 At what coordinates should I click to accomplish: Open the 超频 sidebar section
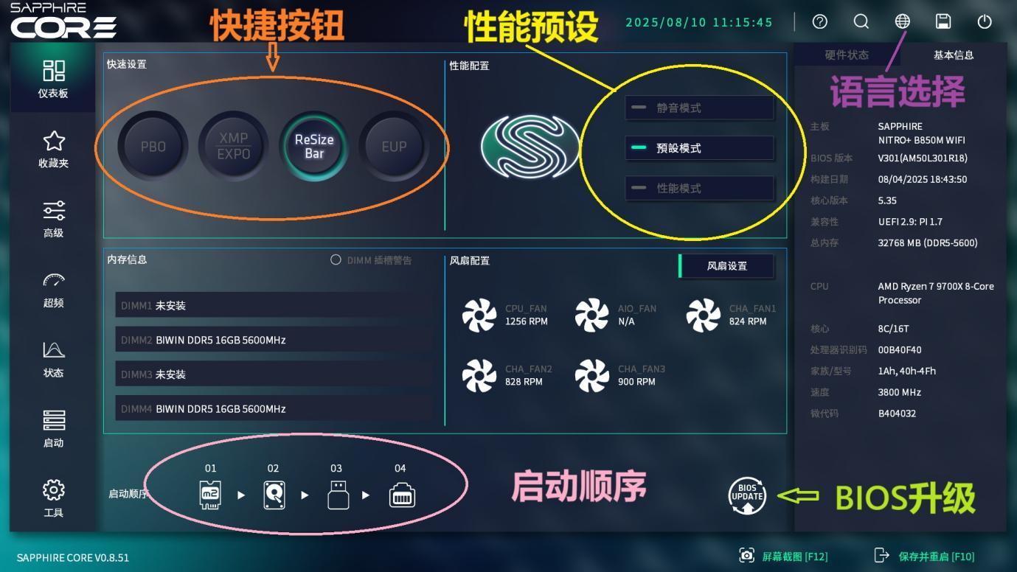53,290
